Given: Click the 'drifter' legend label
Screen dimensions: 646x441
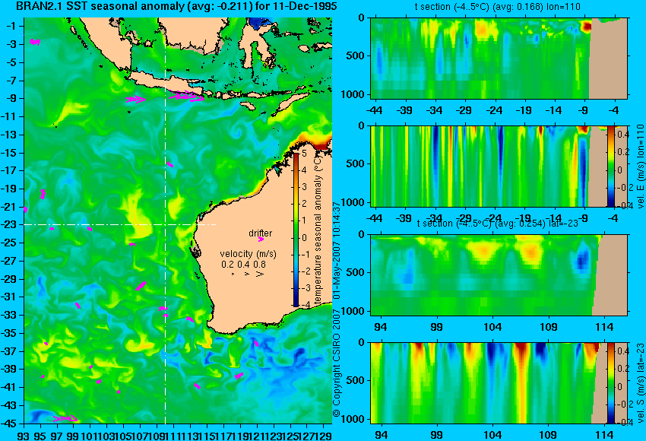Looking at the screenshot, I should point(261,233).
